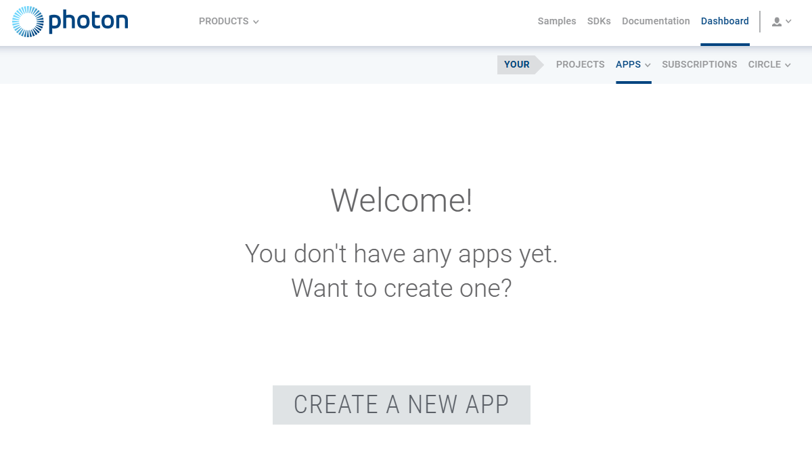812x453 pixels.
Task: Click the chevron next to PRODUCTS
Action: 256,22
